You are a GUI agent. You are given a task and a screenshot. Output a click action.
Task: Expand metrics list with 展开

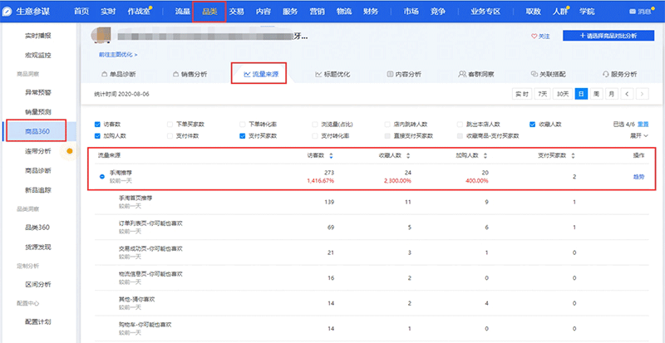click(640, 135)
